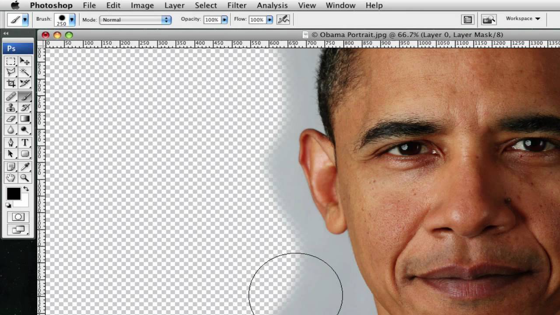Open the Apple menu
This screenshot has height=315, width=560.
tap(14, 5)
